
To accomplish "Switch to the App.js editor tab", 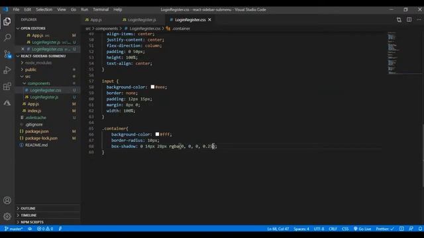I will tap(97, 20).
